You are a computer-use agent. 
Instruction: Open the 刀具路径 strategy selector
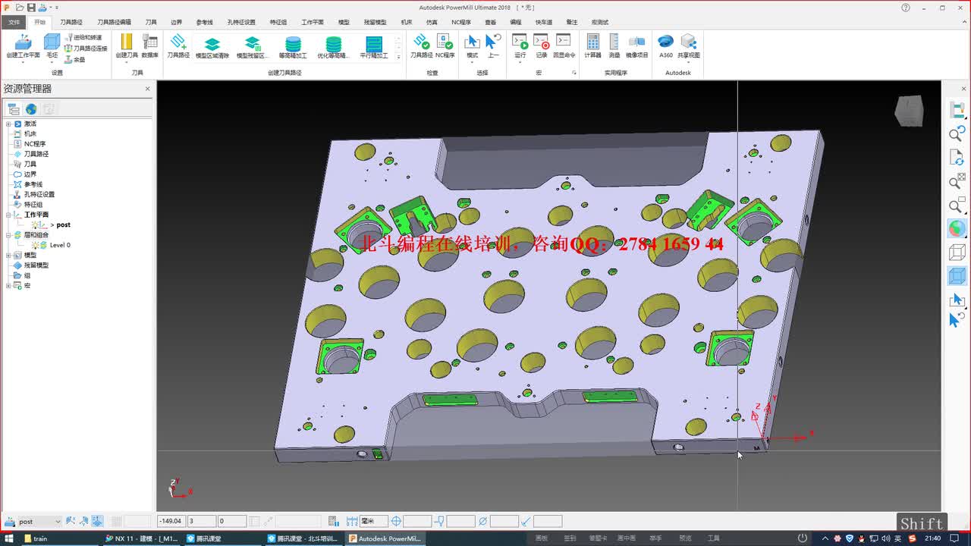tap(178, 45)
